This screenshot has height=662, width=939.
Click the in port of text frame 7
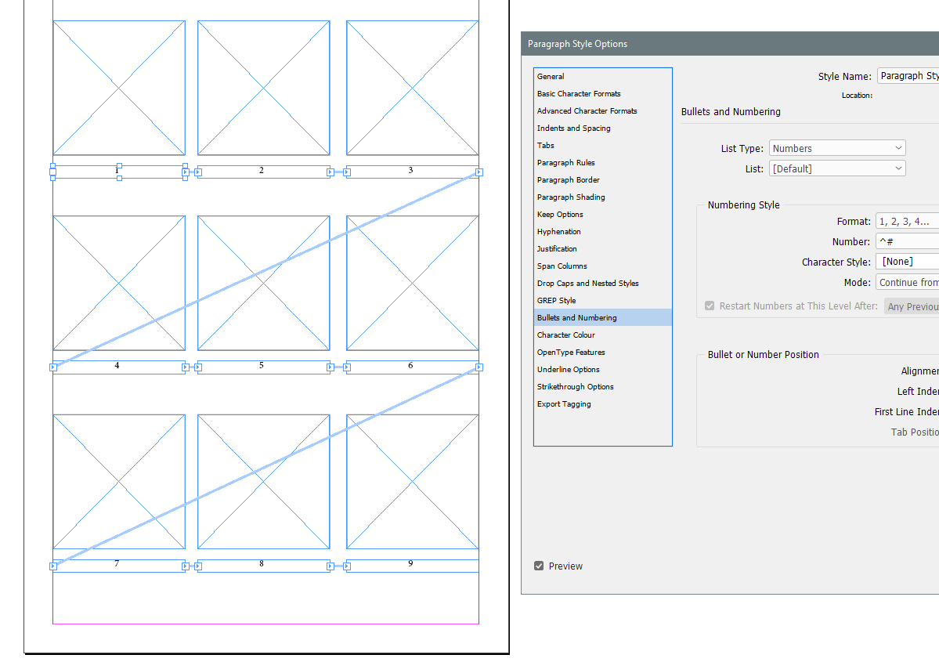pyautogui.click(x=53, y=566)
